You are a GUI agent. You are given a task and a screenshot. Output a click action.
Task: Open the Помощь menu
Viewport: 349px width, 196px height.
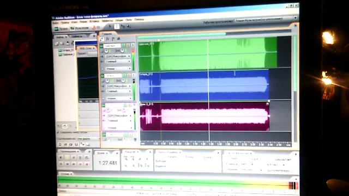pos(139,20)
